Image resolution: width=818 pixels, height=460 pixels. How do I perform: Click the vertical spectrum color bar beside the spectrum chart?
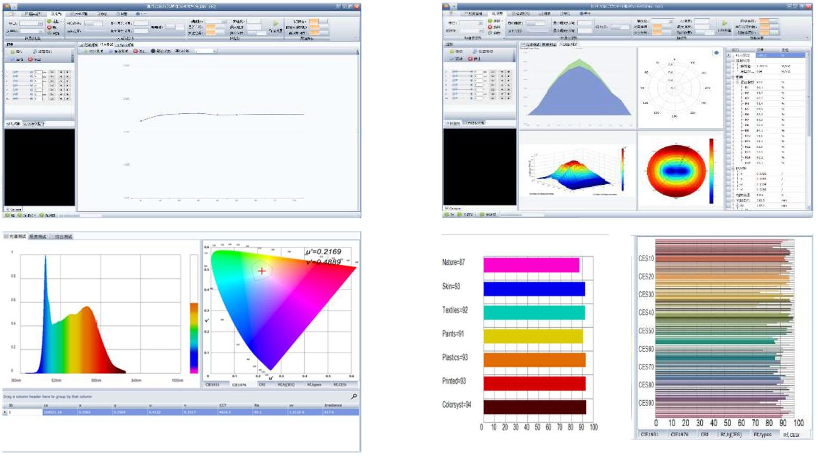194,338
